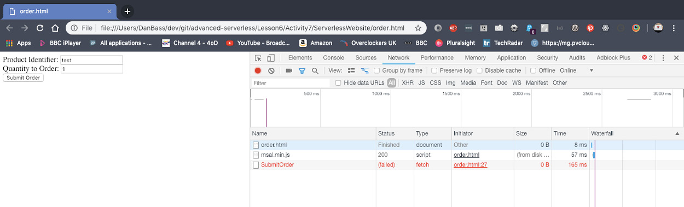Filter requests by CSS

435,83
